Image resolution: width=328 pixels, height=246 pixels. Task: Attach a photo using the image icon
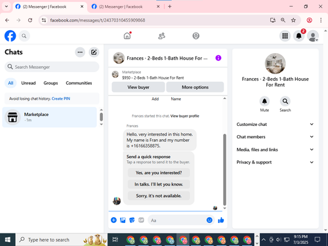tap(123, 220)
